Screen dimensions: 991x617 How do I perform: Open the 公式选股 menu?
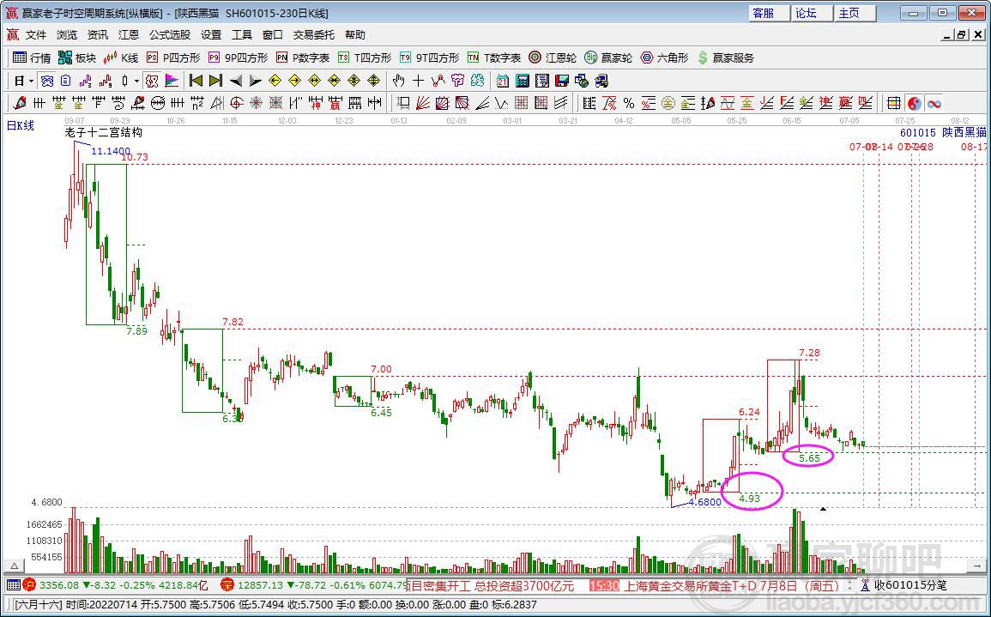click(169, 35)
